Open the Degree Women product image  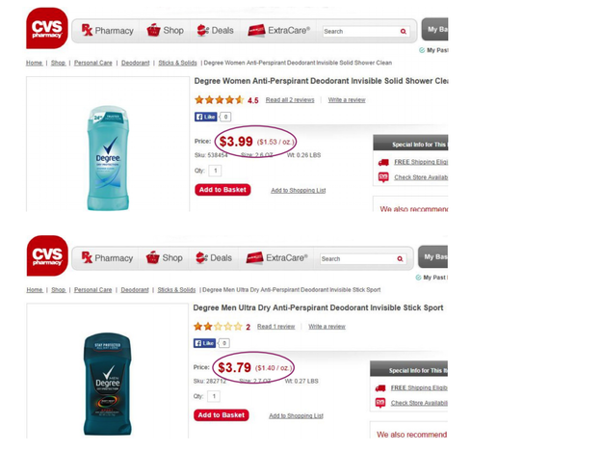(x=108, y=158)
